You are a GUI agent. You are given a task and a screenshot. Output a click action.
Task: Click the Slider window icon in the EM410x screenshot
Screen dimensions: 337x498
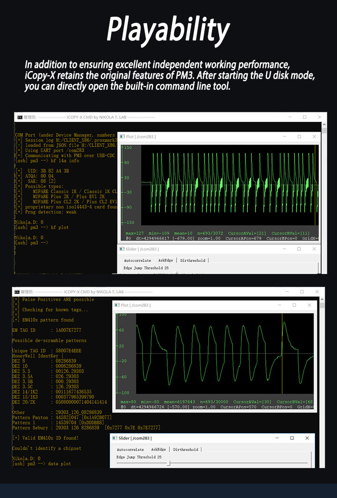[x=115, y=438]
